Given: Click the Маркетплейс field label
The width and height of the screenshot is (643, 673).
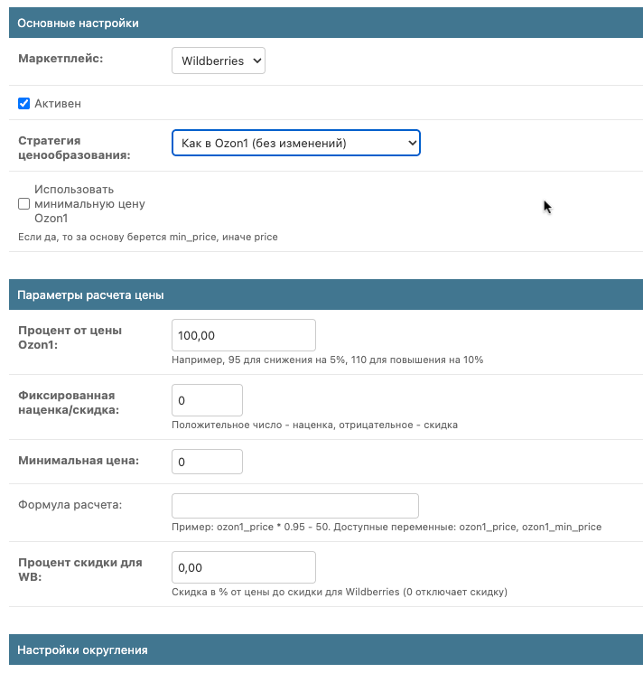Looking at the screenshot, I should tap(61, 58).
